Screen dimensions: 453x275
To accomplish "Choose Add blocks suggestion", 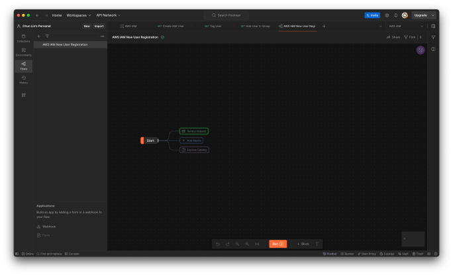I will pyautogui.click(x=191, y=140).
